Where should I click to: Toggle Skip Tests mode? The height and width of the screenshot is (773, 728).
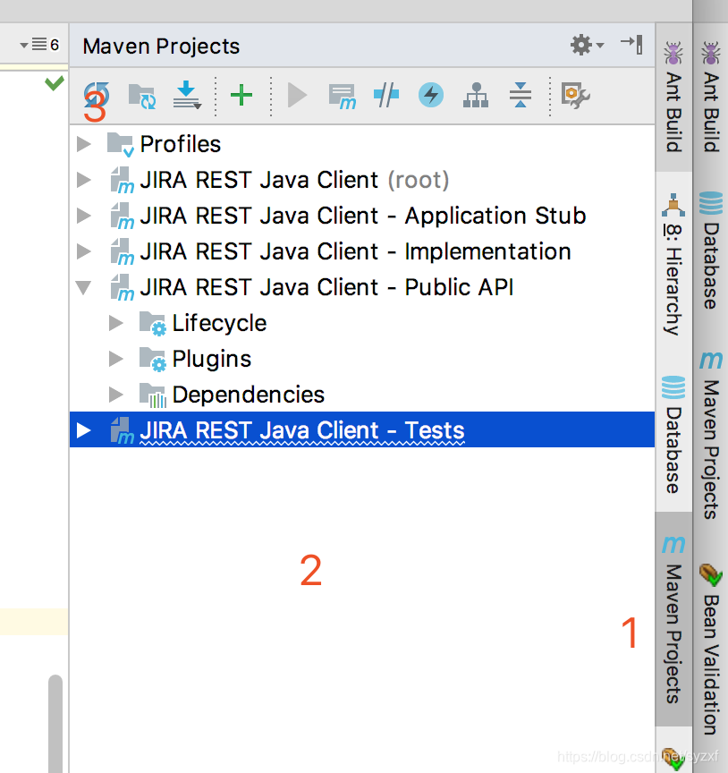[x=386, y=96]
